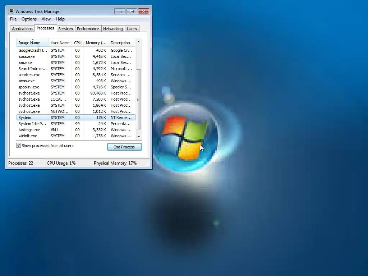Select the services.exe process row
Viewport: 368px width, 276px height.
pos(76,75)
